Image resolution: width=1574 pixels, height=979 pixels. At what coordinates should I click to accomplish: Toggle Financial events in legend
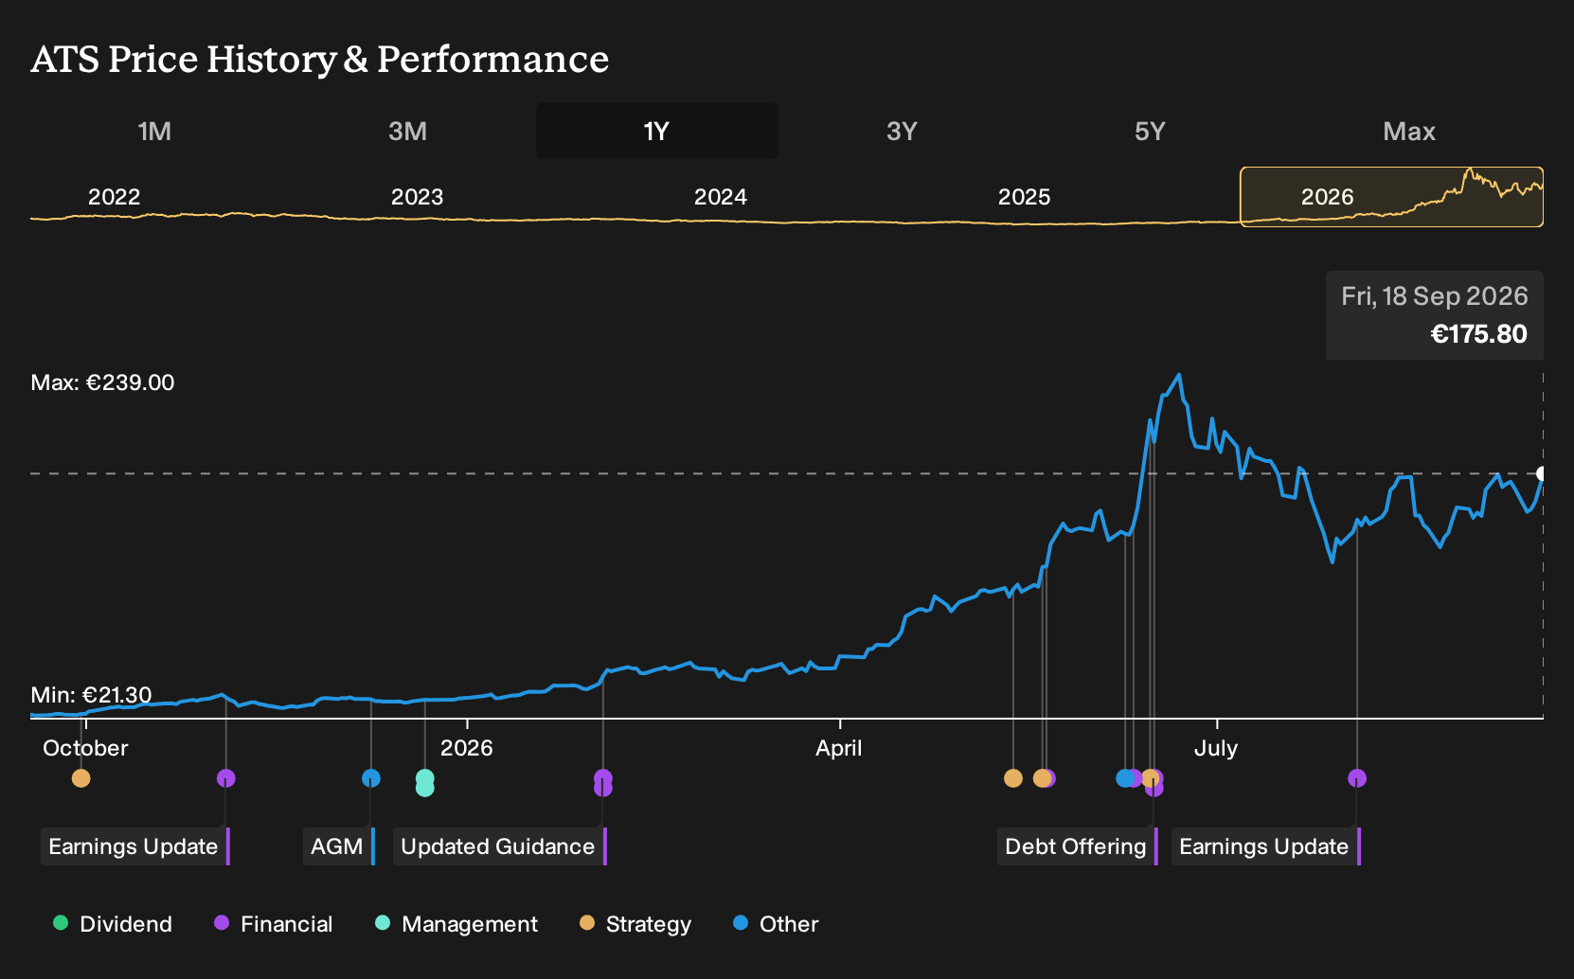[x=273, y=924]
